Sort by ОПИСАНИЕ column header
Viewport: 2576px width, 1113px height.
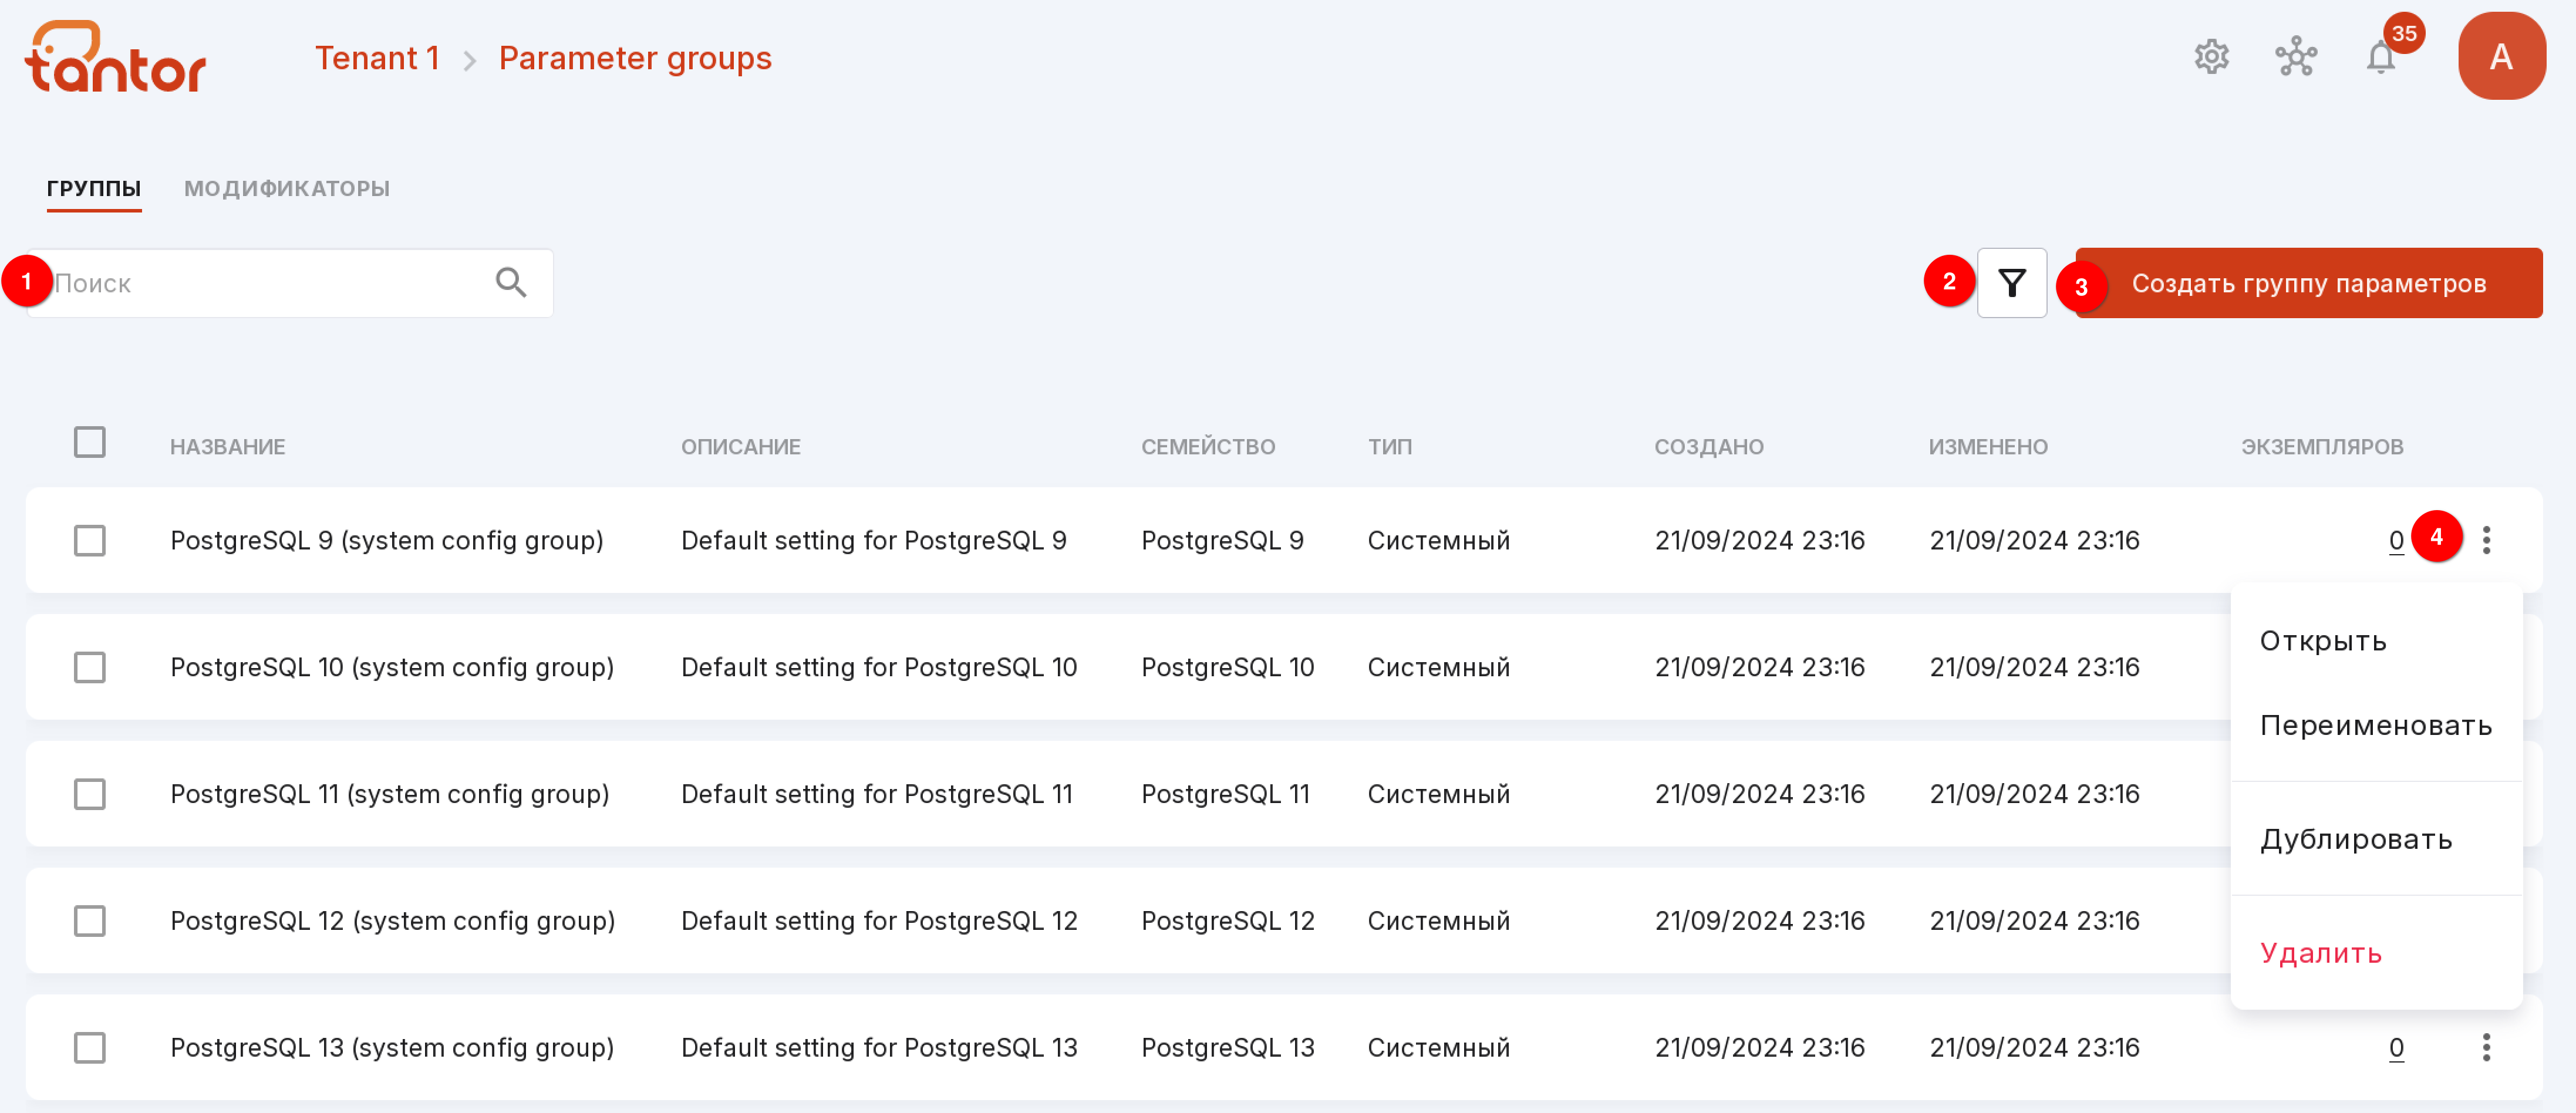pyautogui.click(x=740, y=447)
